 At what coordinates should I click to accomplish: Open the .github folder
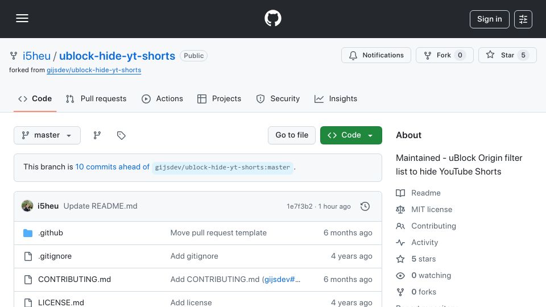51,233
